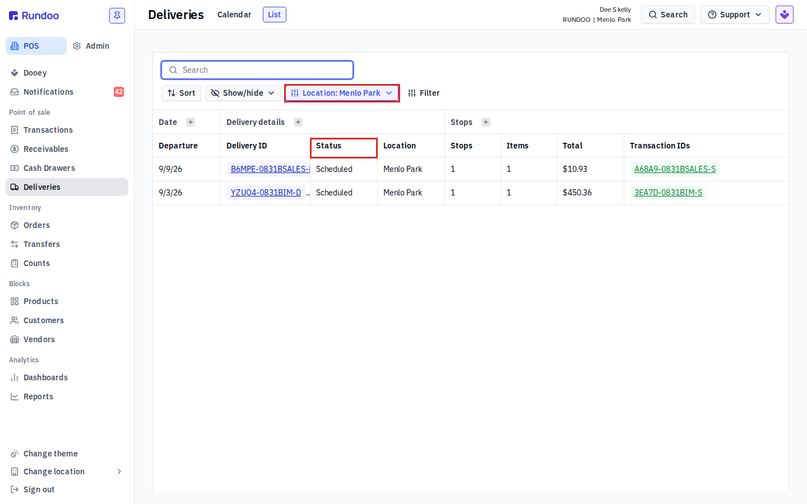The image size is (807, 504).
Task: Expand the Change location submenu
Action: [67, 472]
